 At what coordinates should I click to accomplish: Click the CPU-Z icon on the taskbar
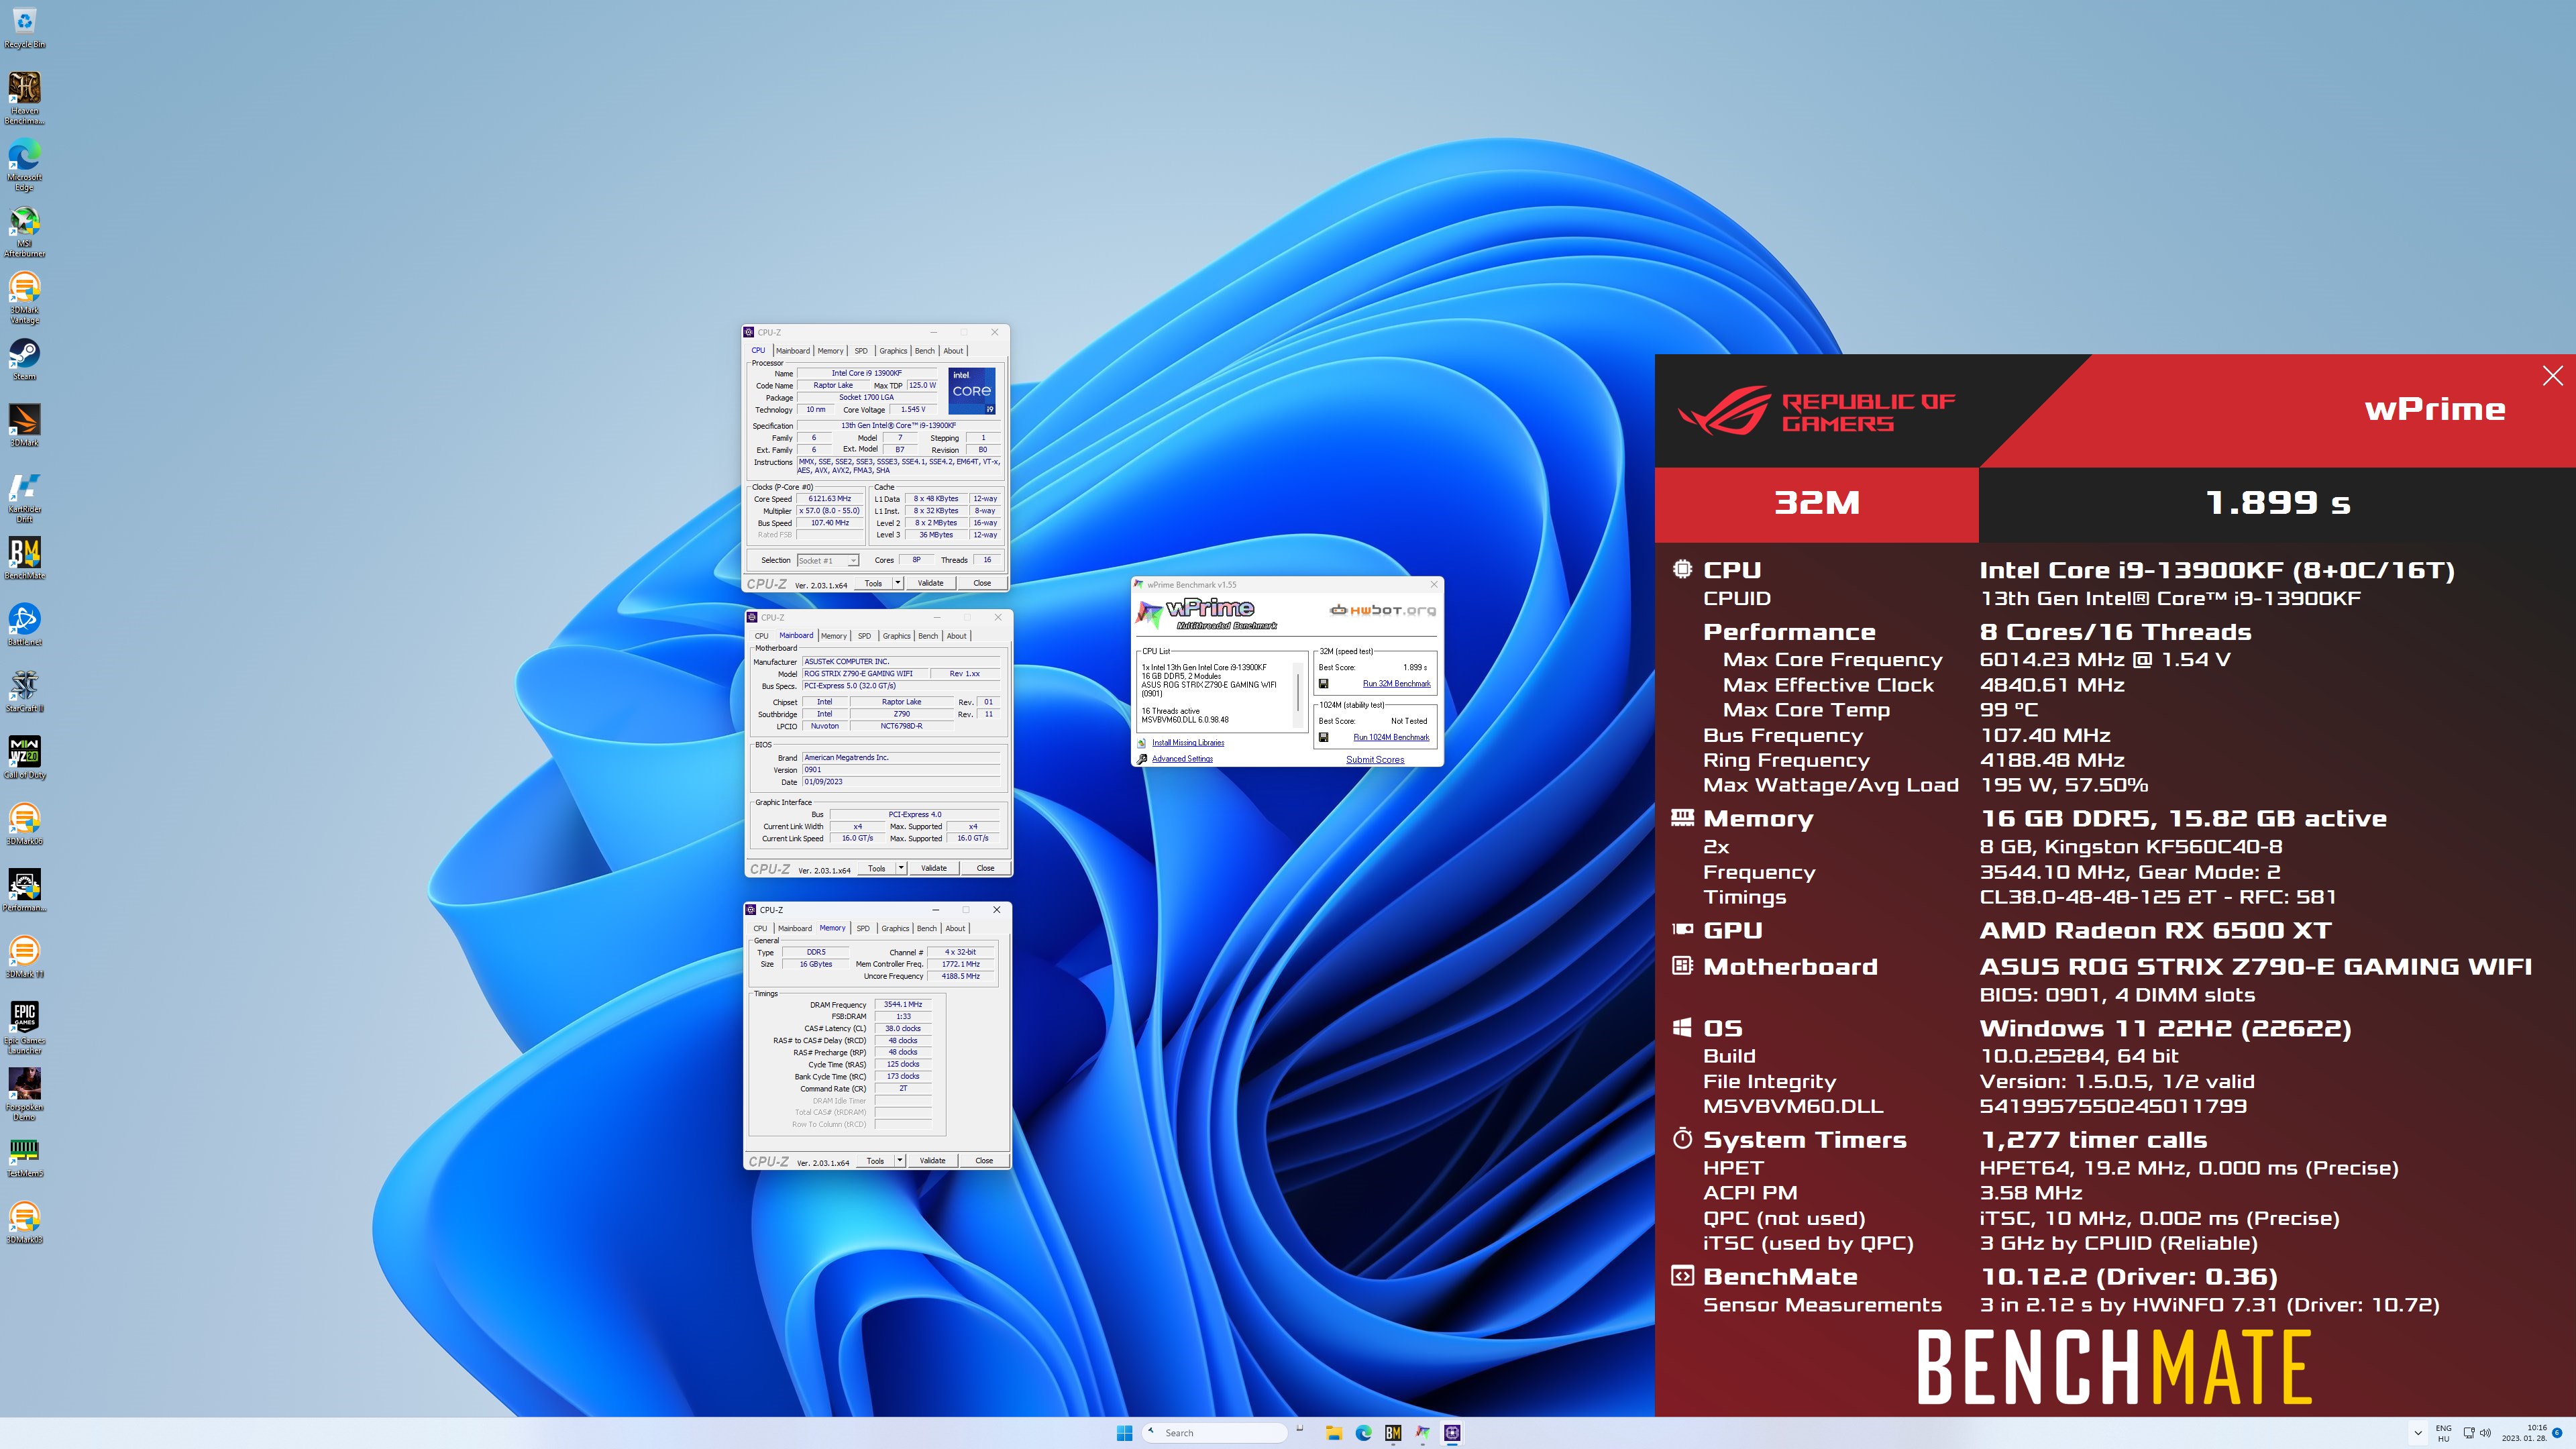1452,1433
